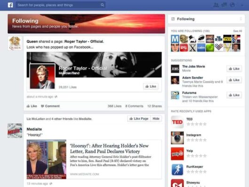Image resolution: width=249 pixels, height=187 pixels.
Task: Like The Jobs Movie suggestion
Action: pyautogui.click(x=234, y=68)
